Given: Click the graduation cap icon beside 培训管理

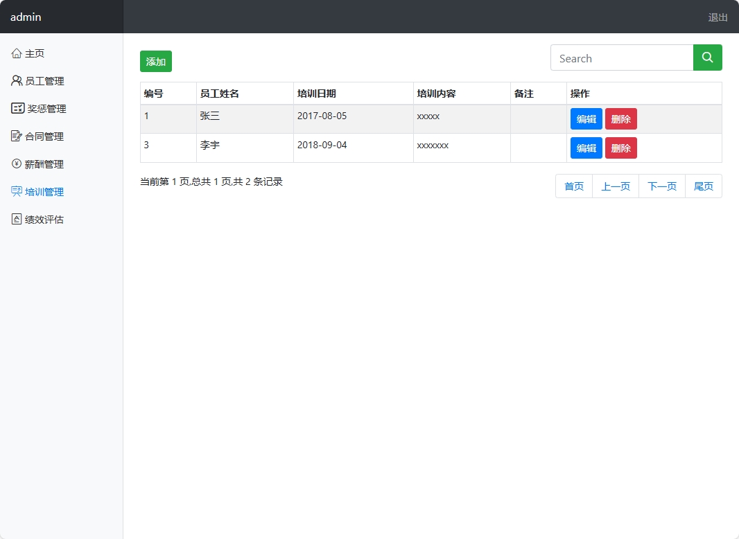Looking at the screenshot, I should (17, 191).
